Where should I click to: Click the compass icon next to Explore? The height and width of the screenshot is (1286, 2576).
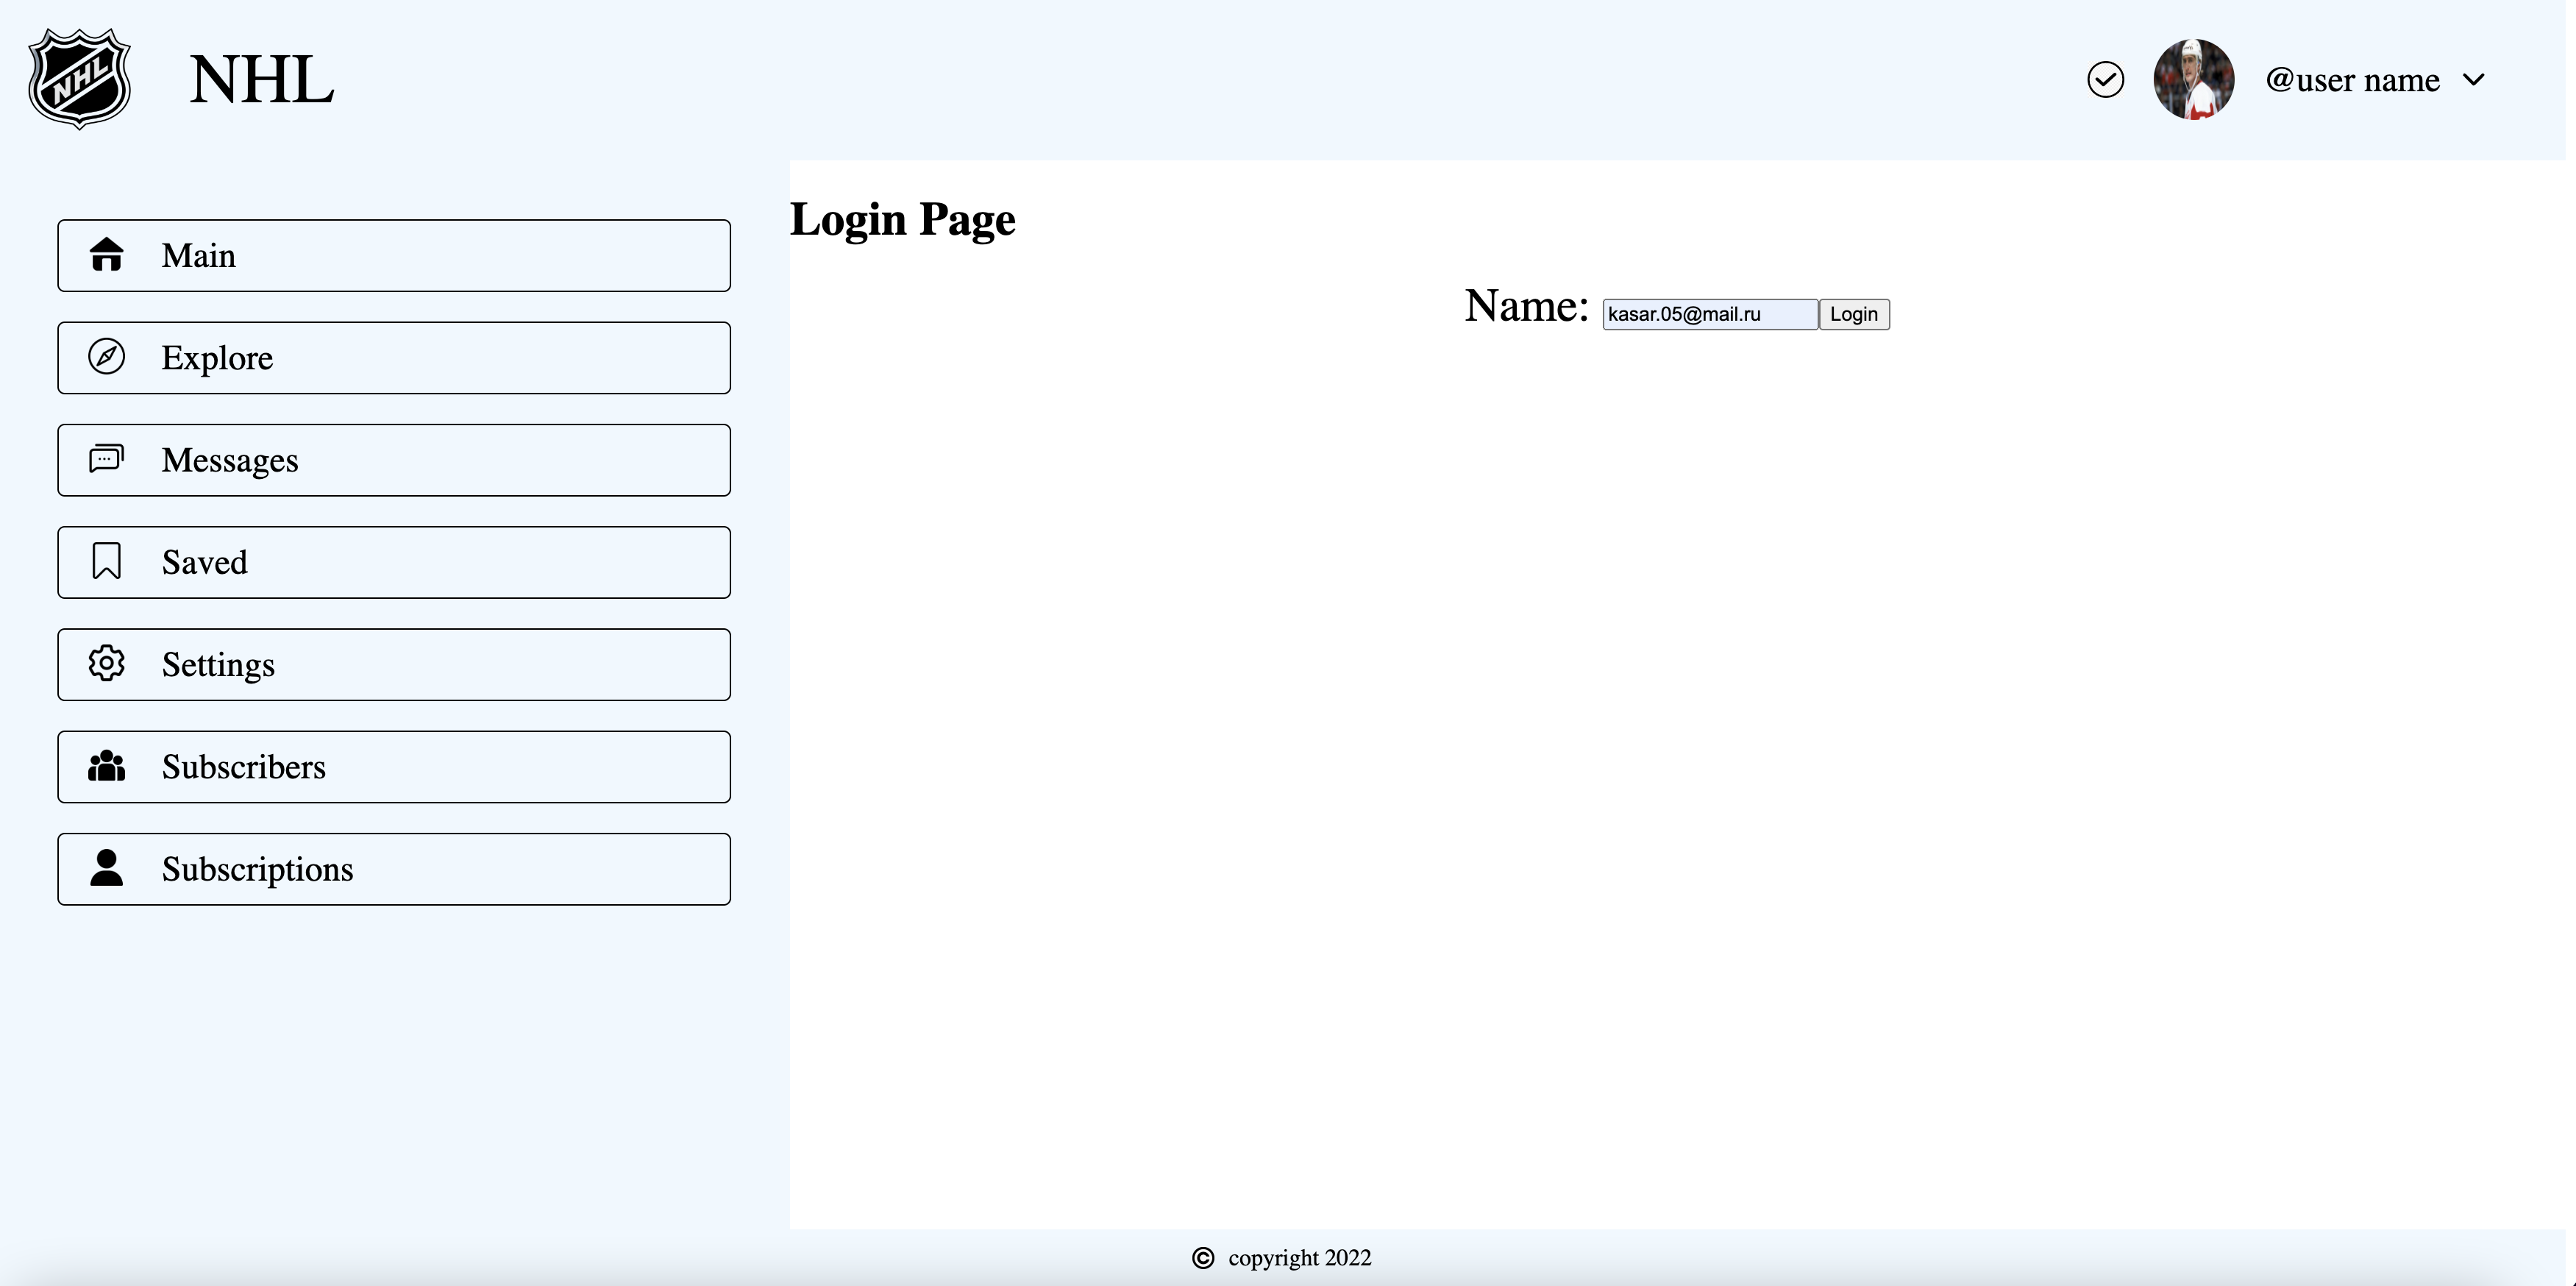106,357
